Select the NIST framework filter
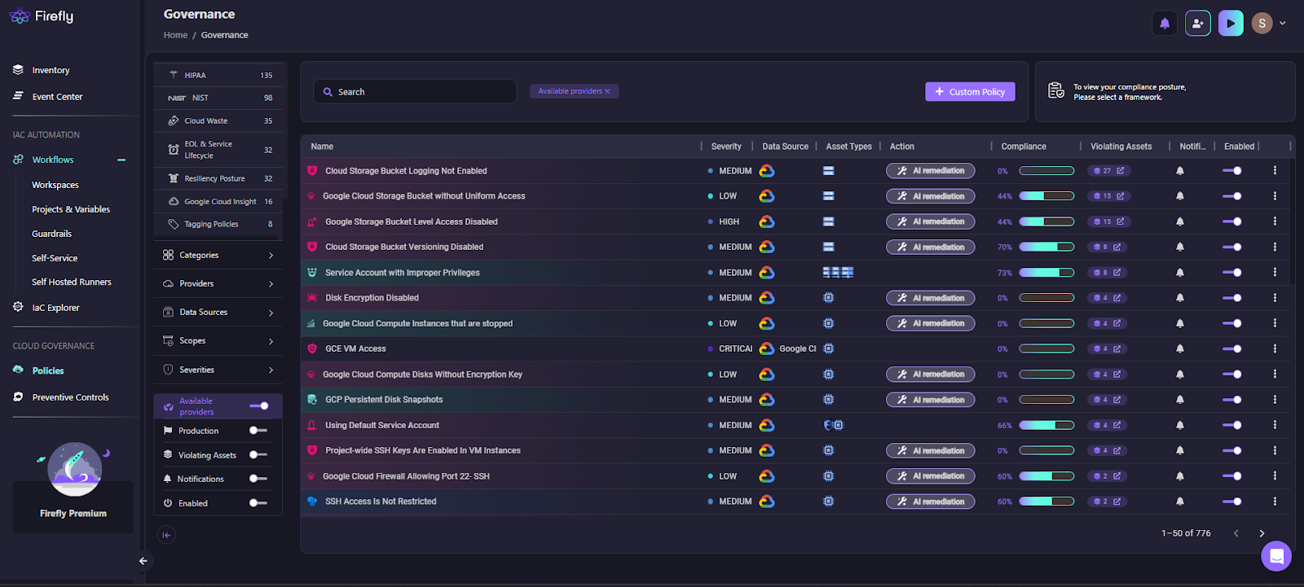Viewport: 1304px width, 587px height. click(x=218, y=98)
